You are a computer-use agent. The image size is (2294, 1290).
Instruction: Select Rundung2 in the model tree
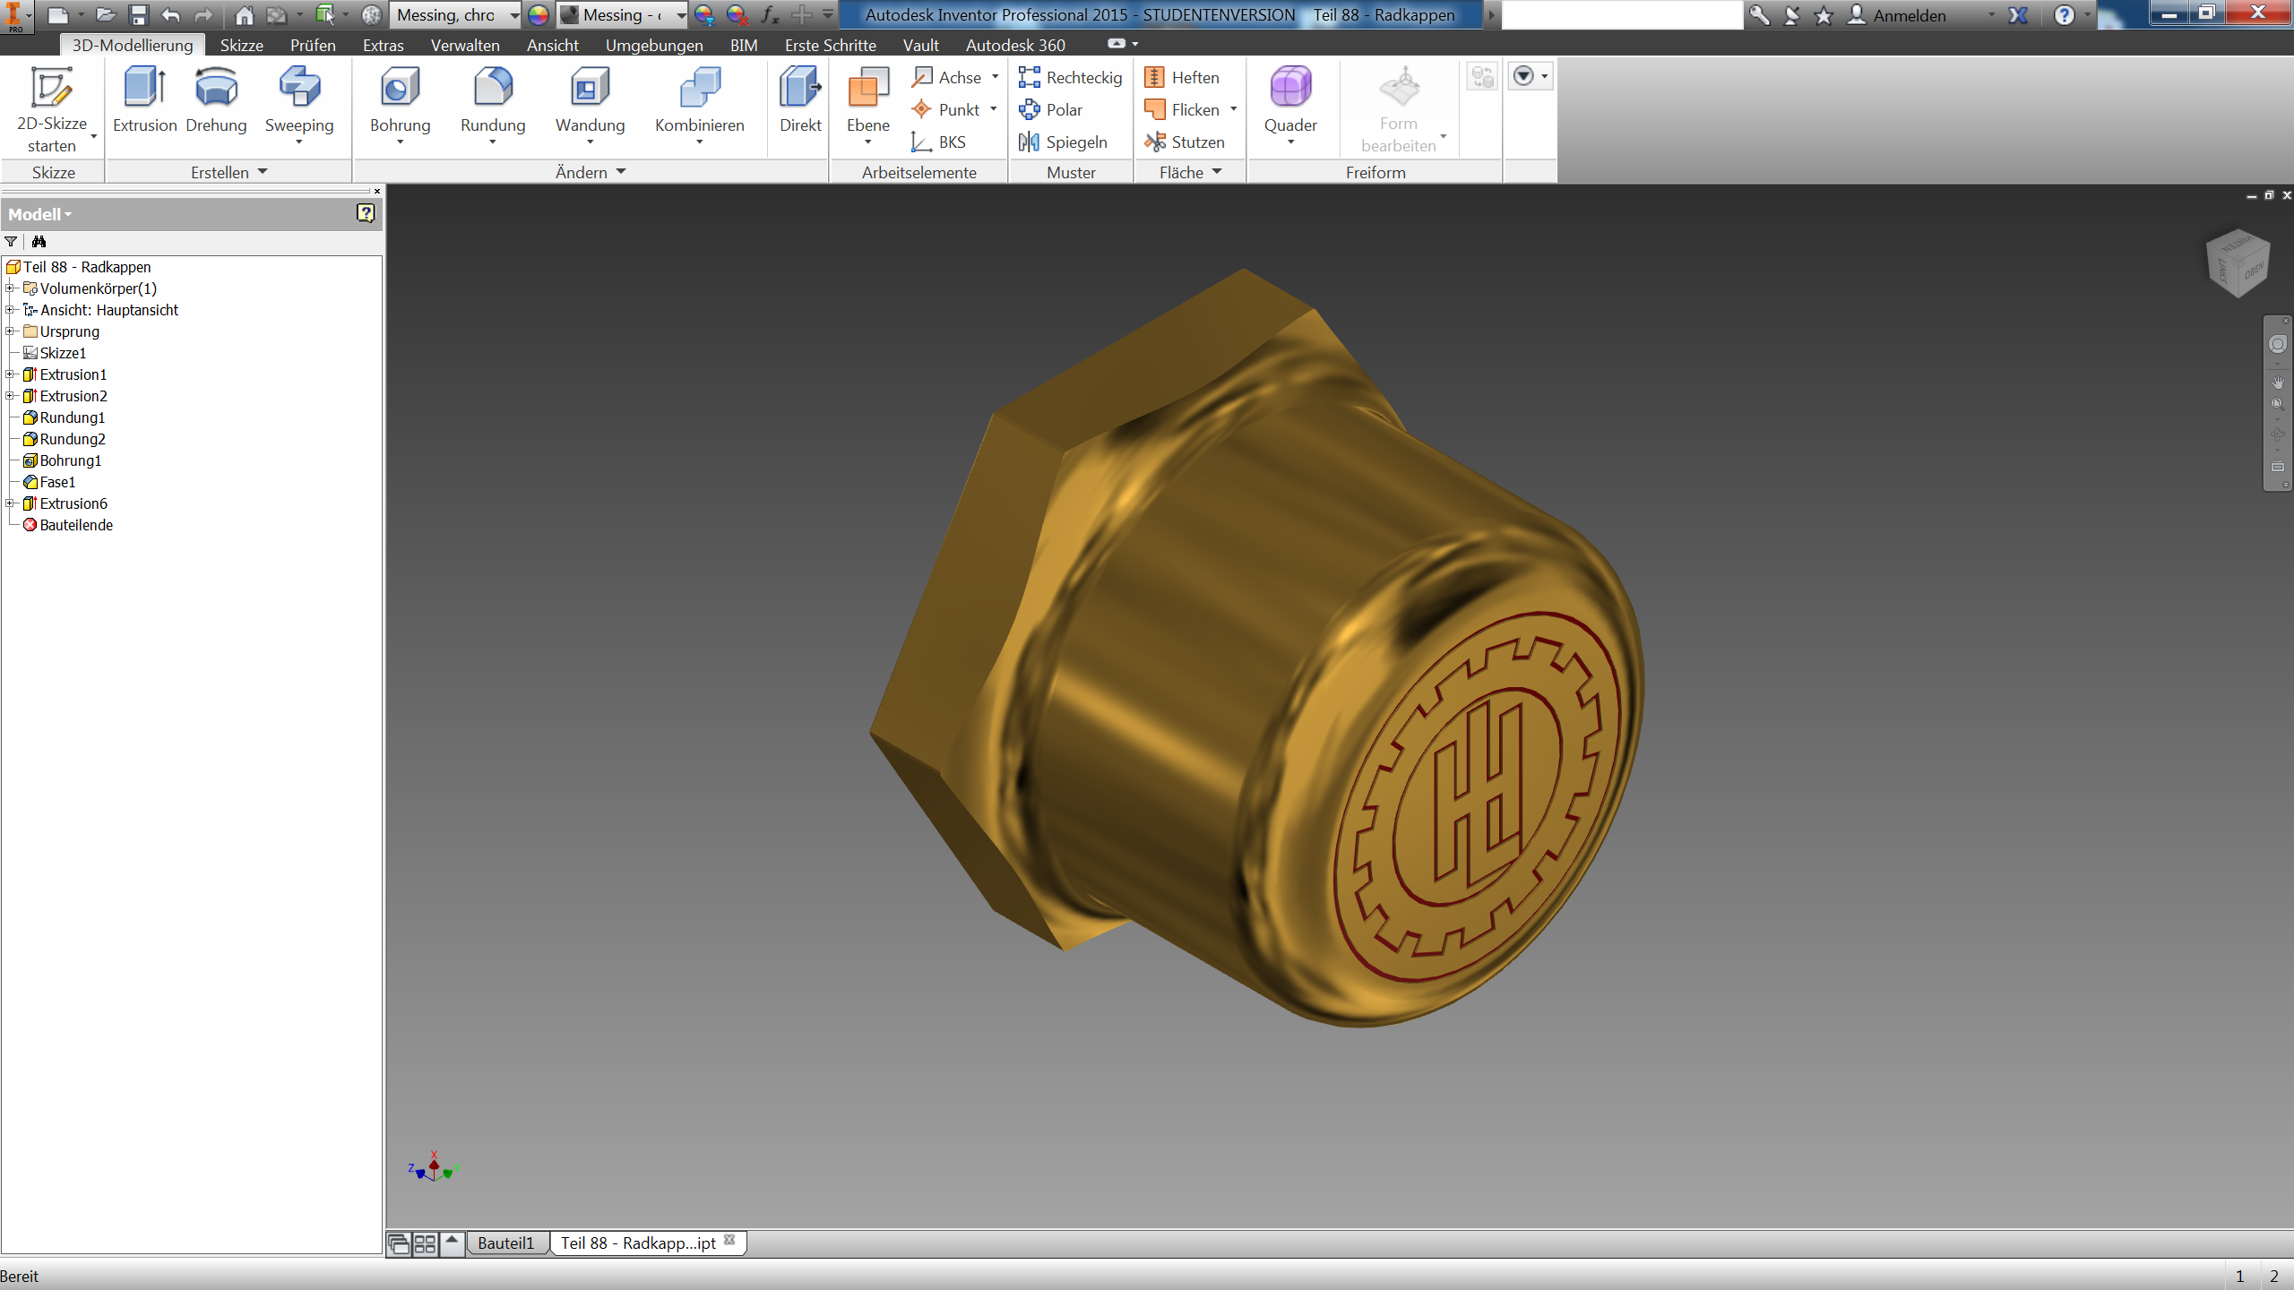tap(72, 439)
